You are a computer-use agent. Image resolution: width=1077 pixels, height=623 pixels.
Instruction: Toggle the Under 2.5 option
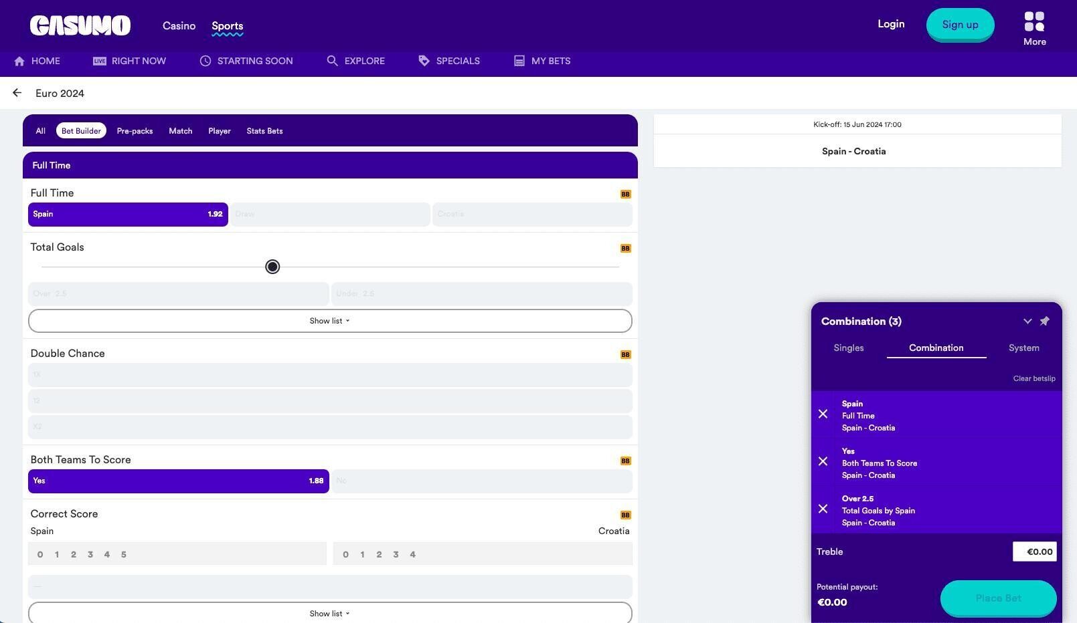point(482,293)
